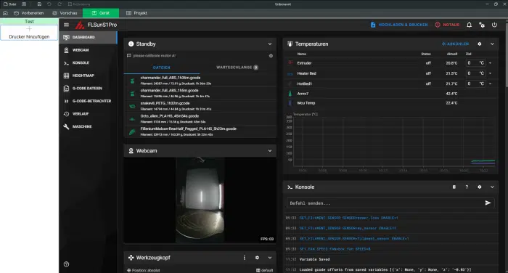Image resolution: width=508 pixels, height=273 pixels.
Task: Send console command with arrow icon
Action: (488, 203)
